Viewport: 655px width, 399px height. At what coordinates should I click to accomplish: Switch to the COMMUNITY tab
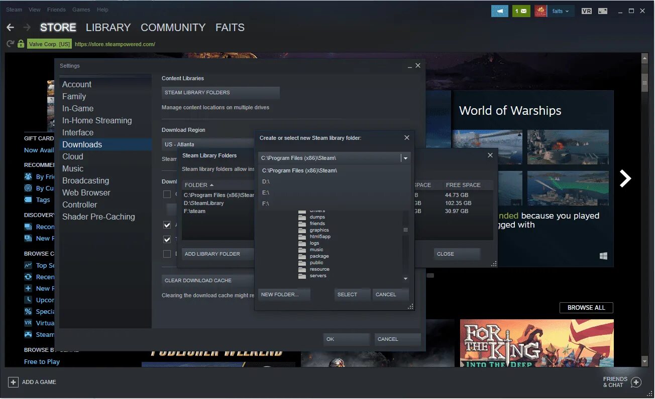(x=173, y=28)
